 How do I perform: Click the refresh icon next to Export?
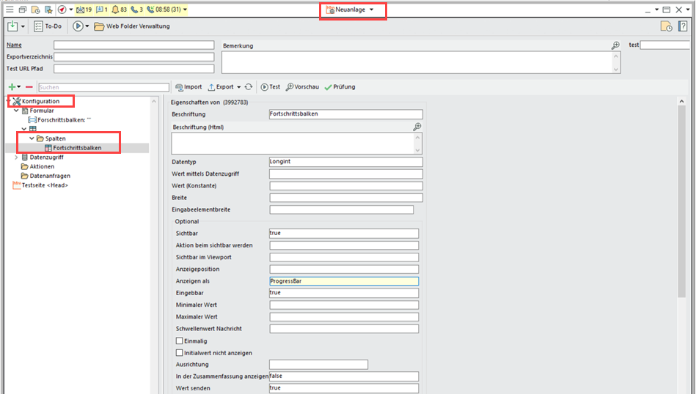click(249, 87)
